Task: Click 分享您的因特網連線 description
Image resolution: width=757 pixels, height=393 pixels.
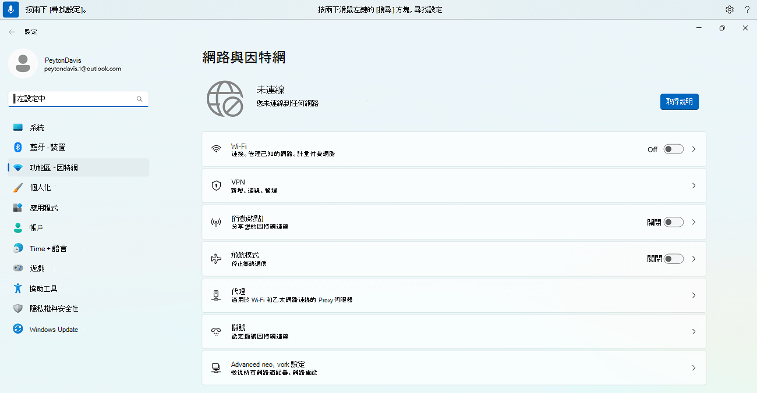Action: 260,227
